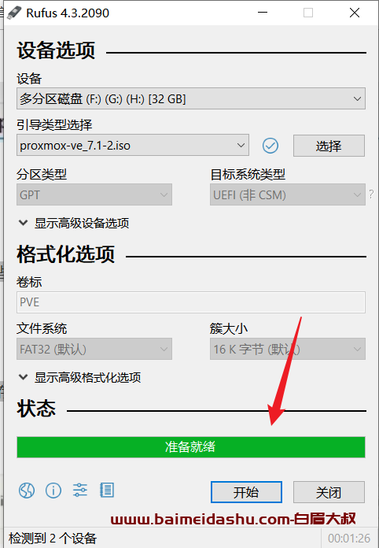Click the green 准备就绪 progress bar
This screenshot has height=548, width=379.
[x=191, y=447]
